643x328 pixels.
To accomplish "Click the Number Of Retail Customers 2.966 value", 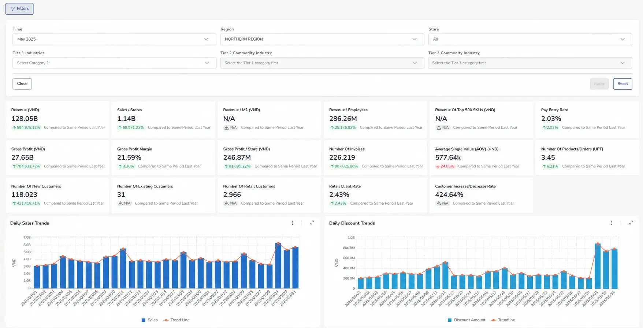I will [x=232, y=195].
